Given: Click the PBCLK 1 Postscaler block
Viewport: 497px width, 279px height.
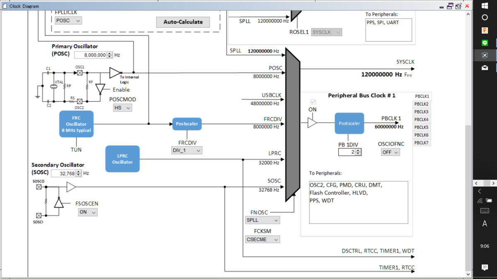Looking at the screenshot, I should (350, 123).
